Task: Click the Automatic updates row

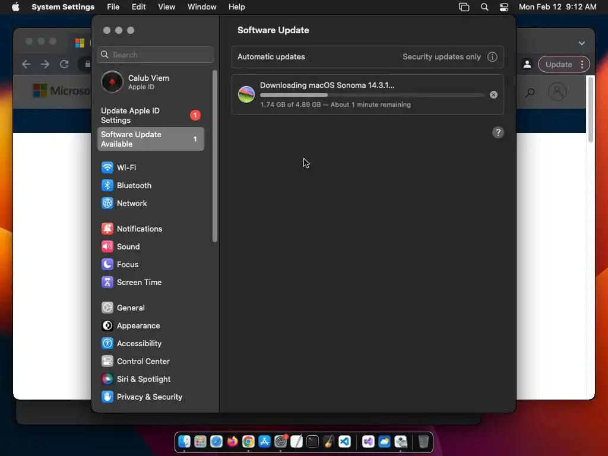Action: point(368,56)
